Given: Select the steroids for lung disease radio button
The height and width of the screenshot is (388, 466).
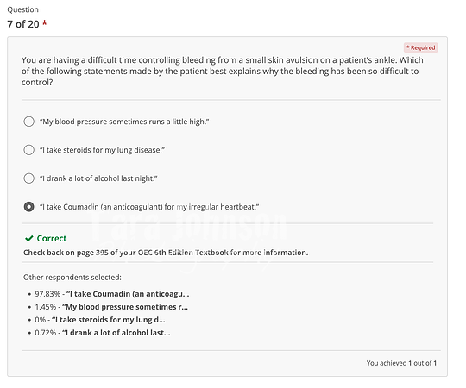Looking at the screenshot, I should point(28,150).
